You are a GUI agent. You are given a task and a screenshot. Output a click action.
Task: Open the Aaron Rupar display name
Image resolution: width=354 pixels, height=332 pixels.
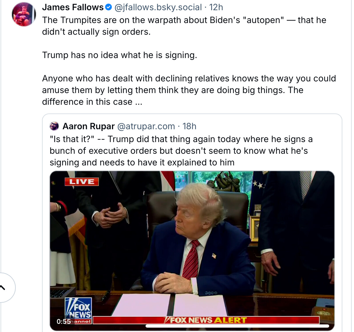click(89, 126)
